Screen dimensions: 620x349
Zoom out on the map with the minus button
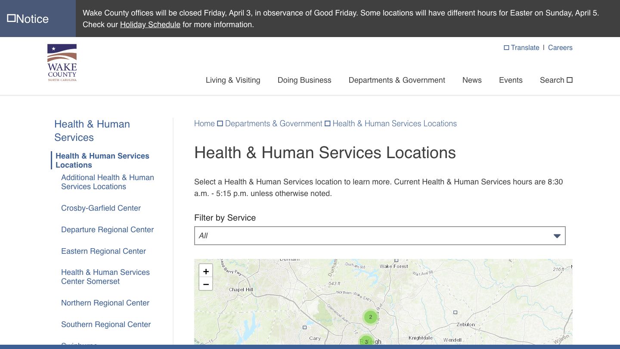tap(206, 284)
